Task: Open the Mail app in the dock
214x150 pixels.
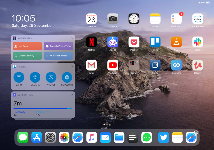Action: click(x=105, y=137)
